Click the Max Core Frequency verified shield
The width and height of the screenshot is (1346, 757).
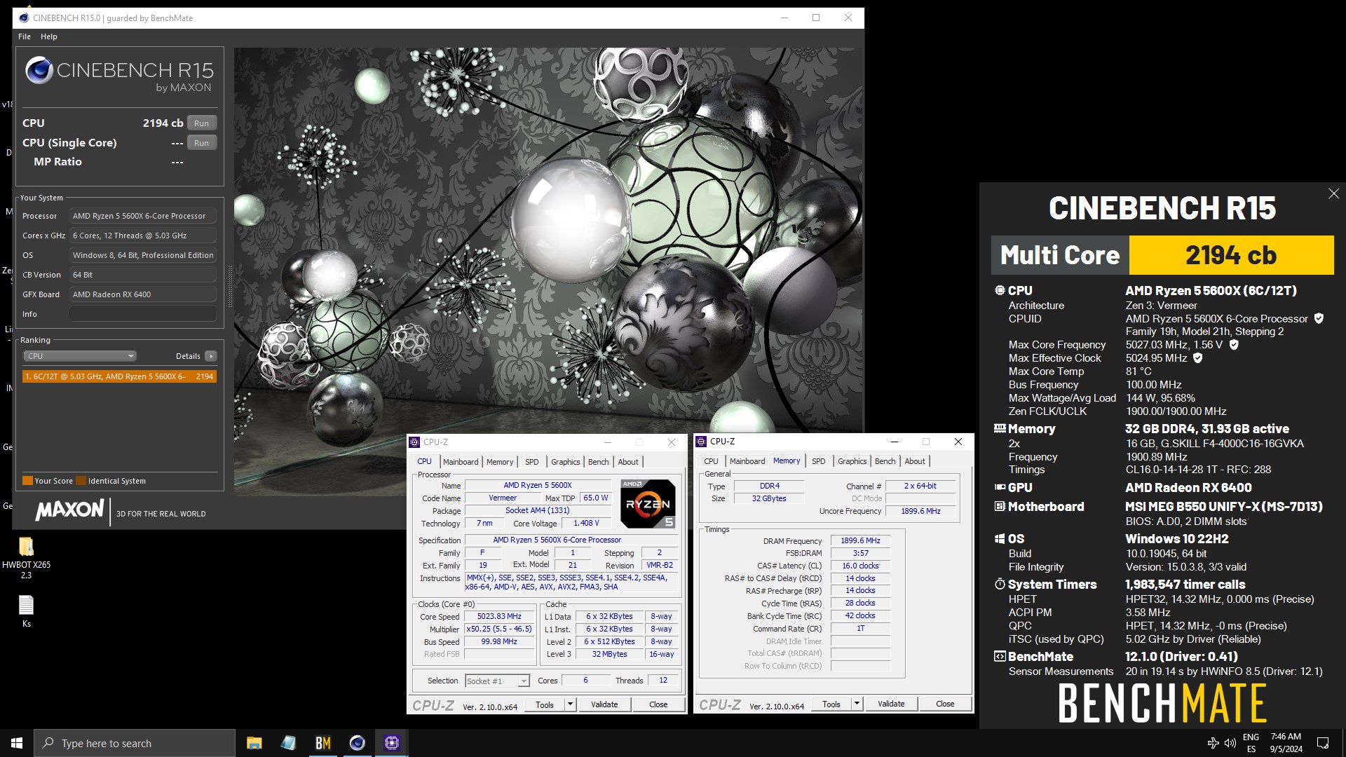tap(1234, 345)
